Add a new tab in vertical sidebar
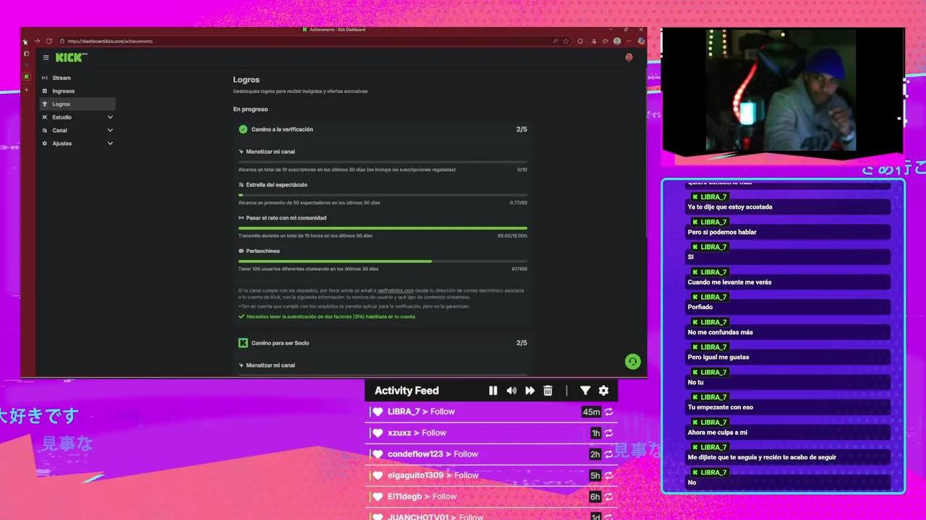 (27, 90)
